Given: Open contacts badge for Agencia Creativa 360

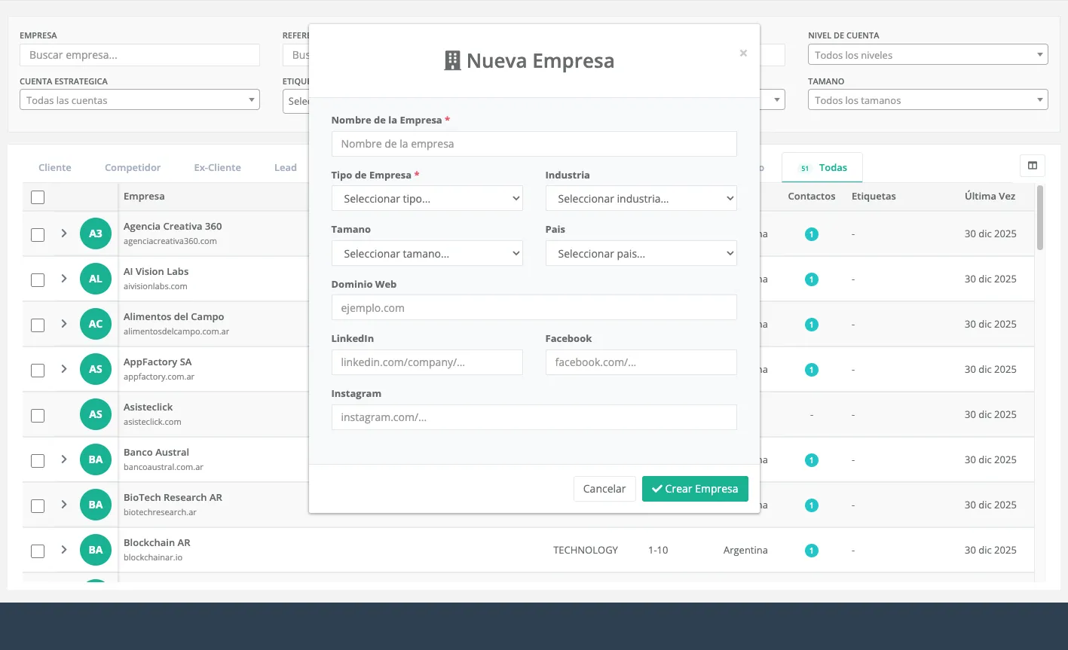Looking at the screenshot, I should point(812,234).
